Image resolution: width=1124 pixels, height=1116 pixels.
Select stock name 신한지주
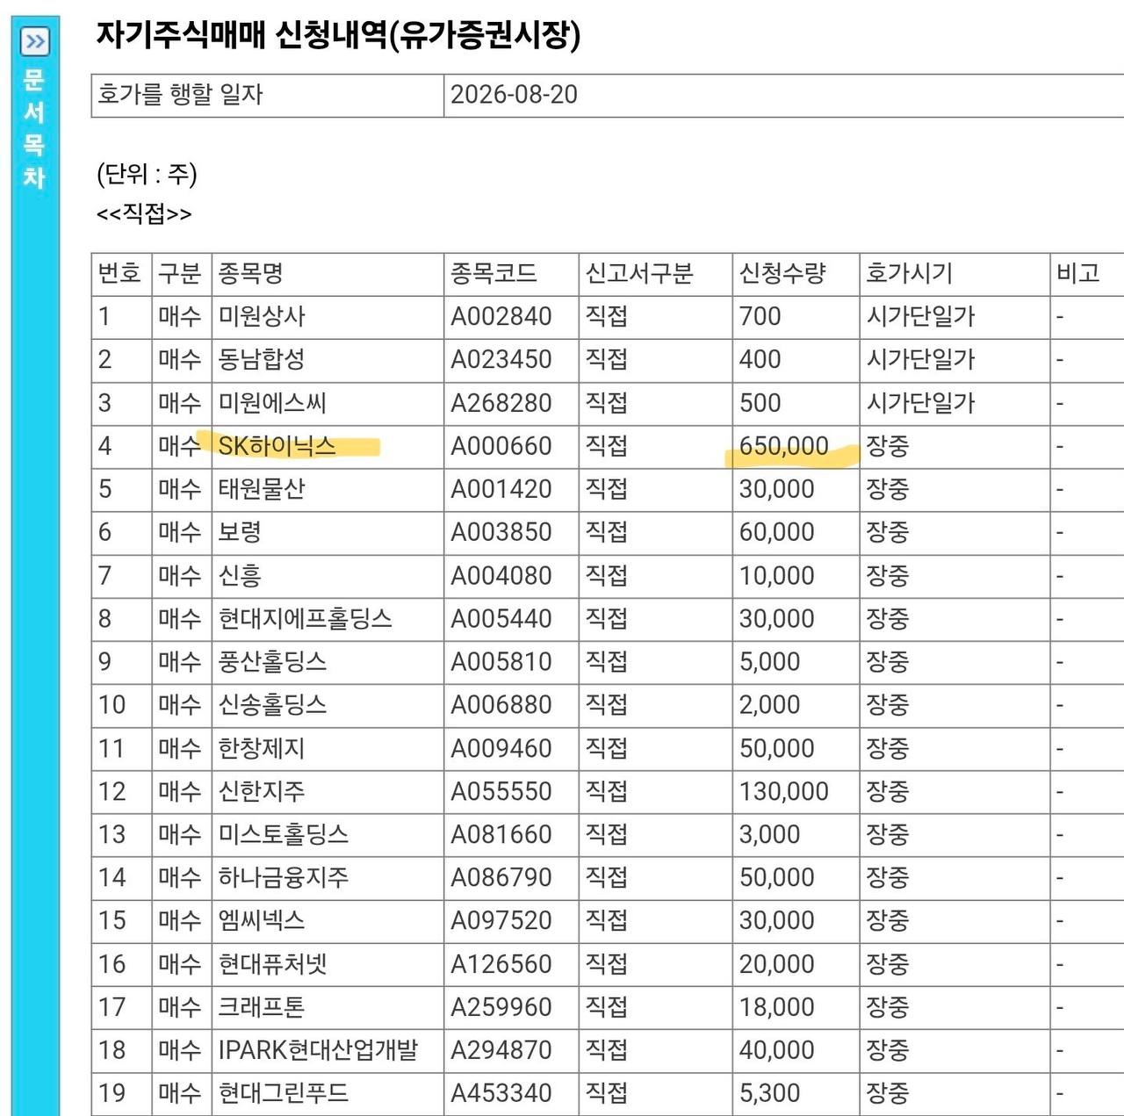(x=262, y=792)
